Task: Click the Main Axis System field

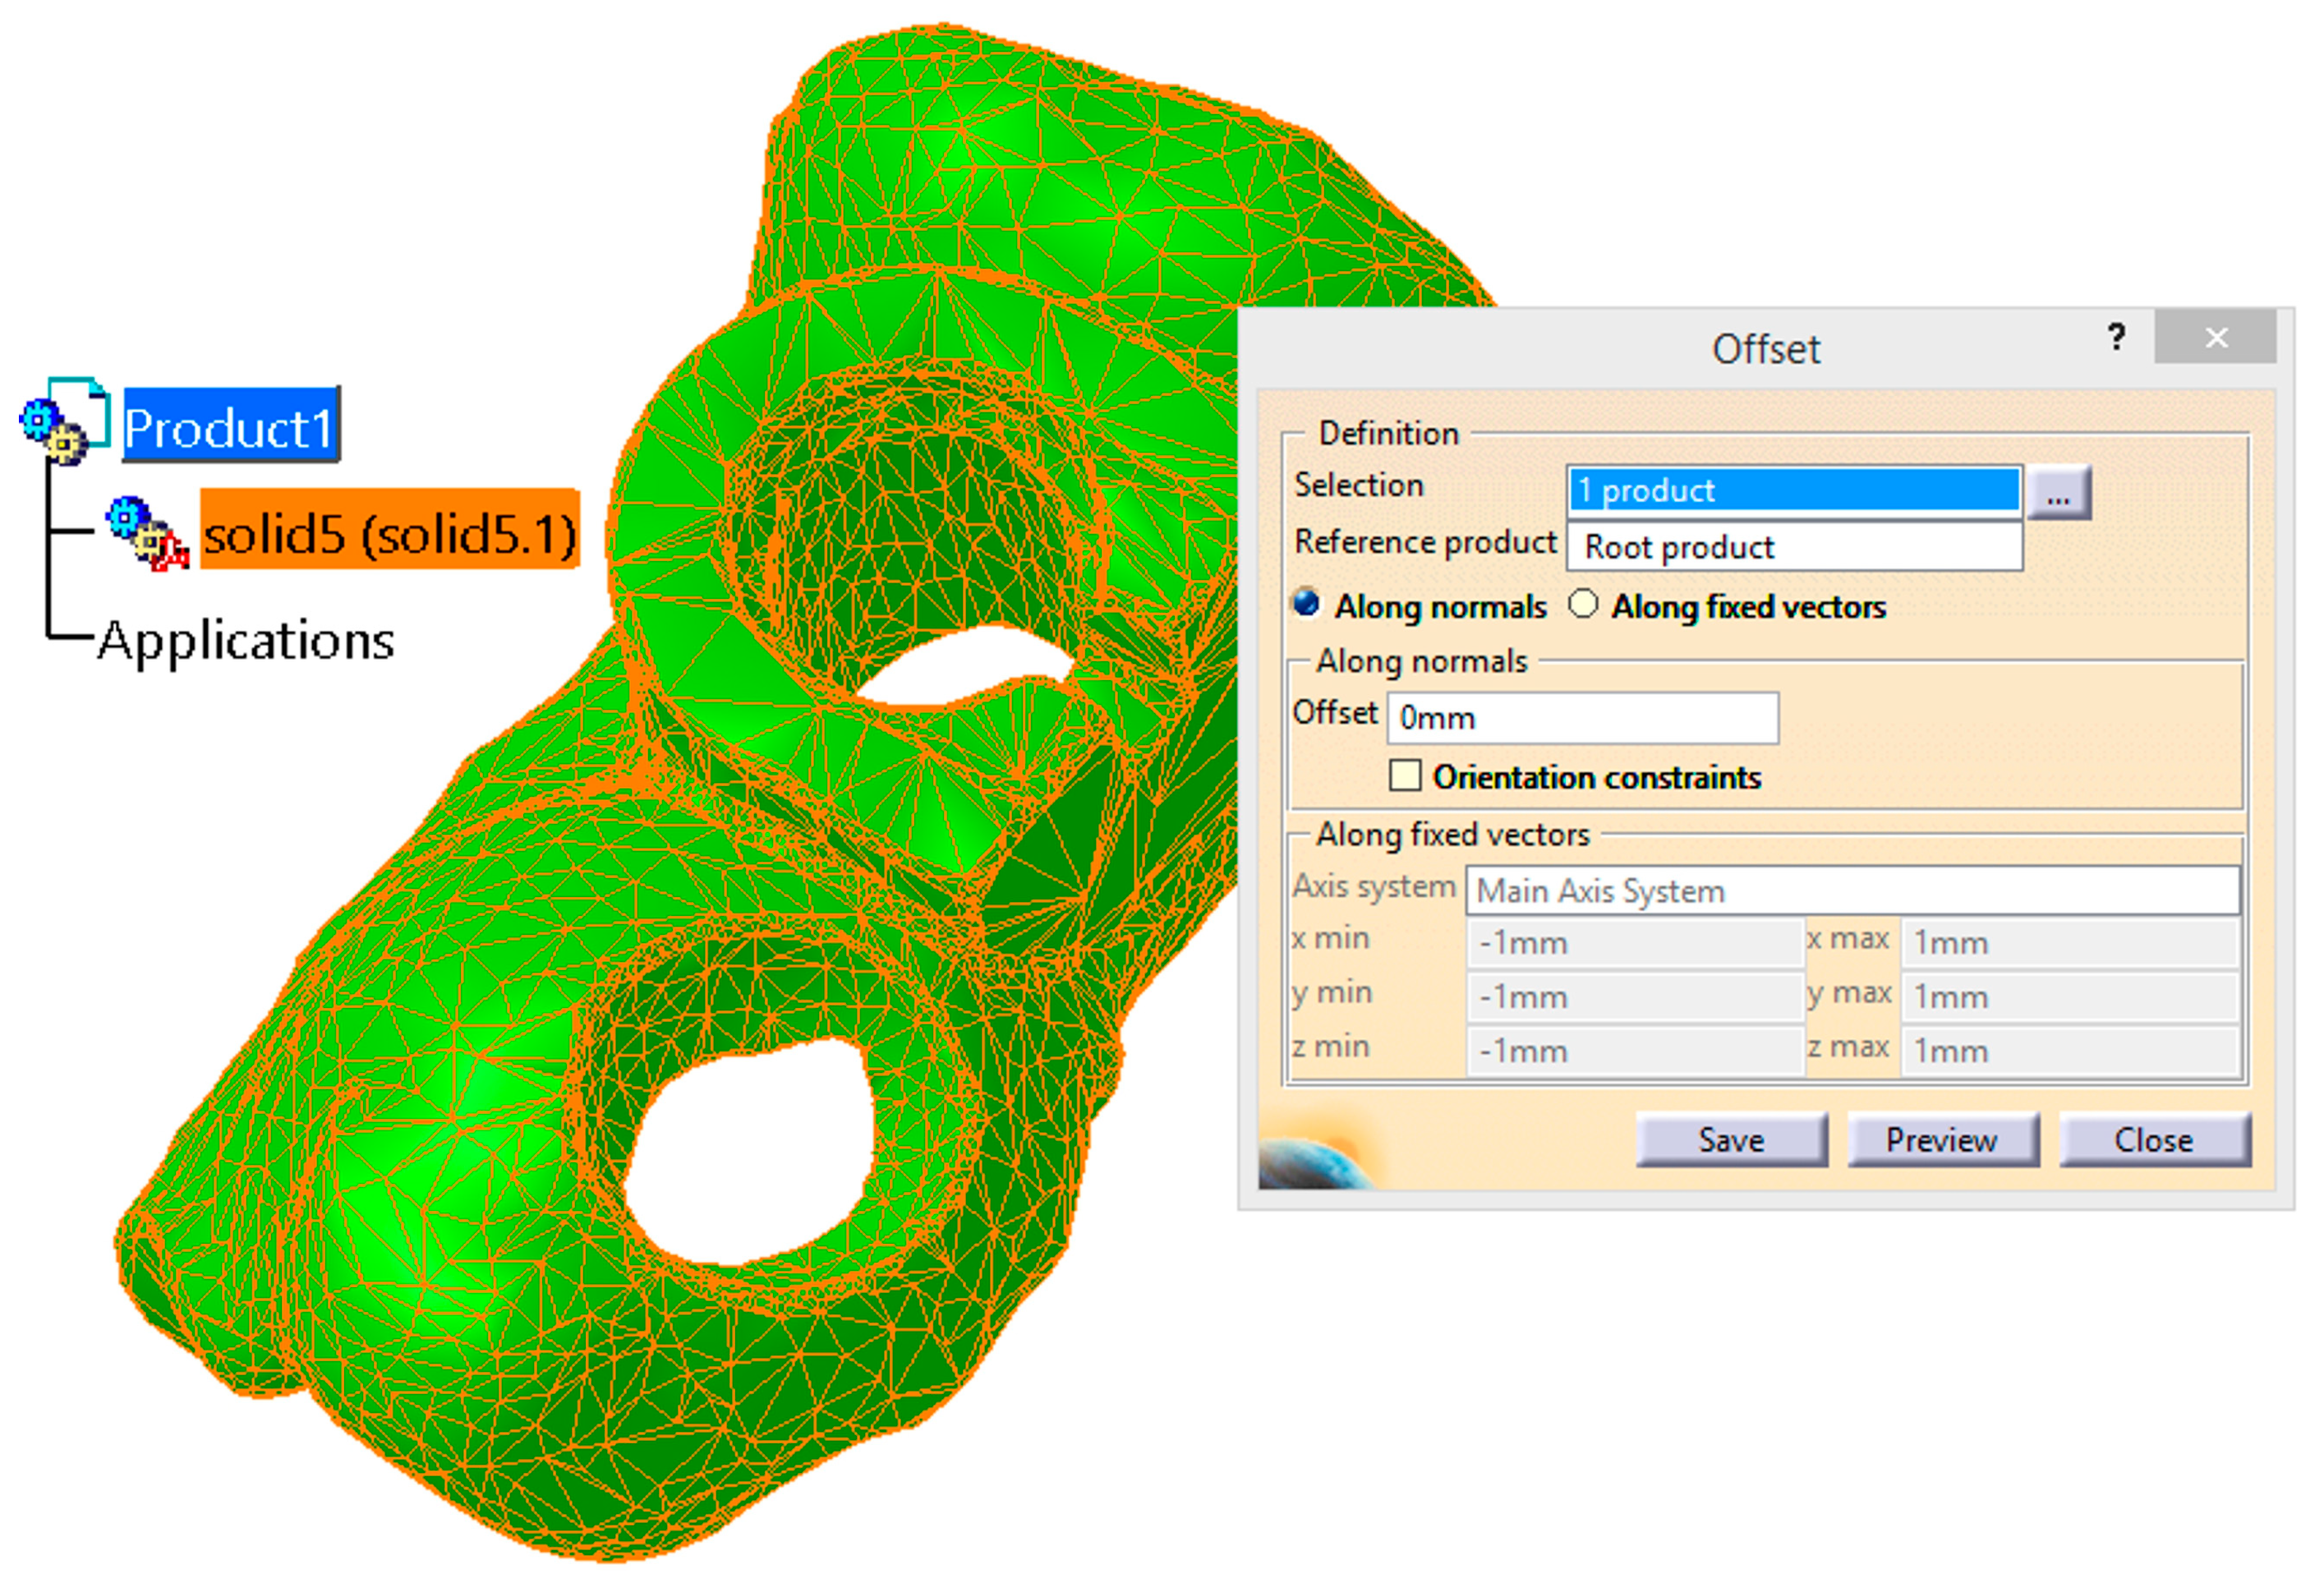Action: point(1852,891)
